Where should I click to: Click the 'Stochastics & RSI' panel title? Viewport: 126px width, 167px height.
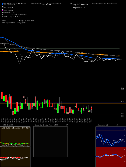point(108,125)
